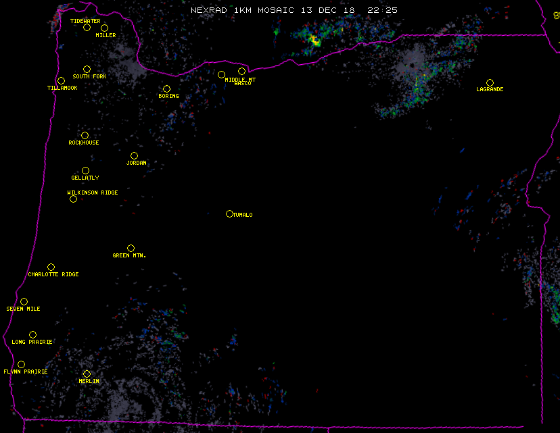This screenshot has height=433, width=560.
Task: Click the Long Prairie station marker
Action: (x=32, y=334)
